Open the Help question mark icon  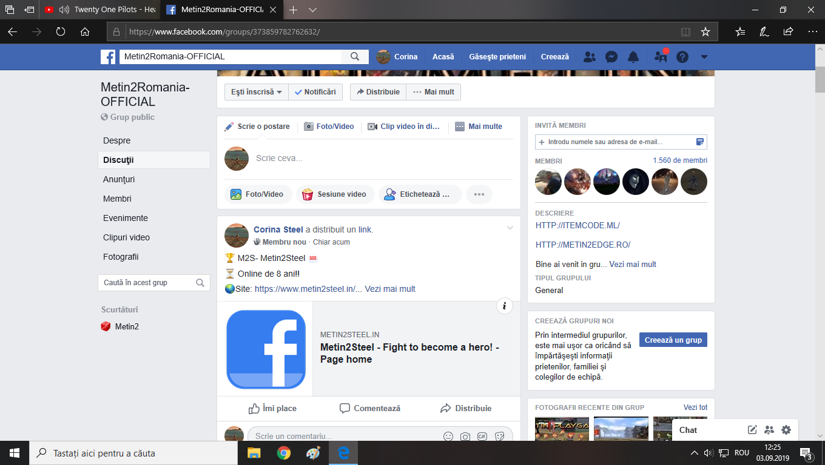(682, 57)
